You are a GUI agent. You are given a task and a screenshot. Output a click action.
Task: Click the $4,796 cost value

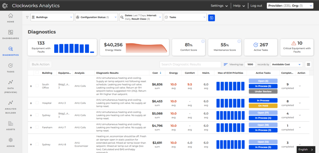point(157,126)
